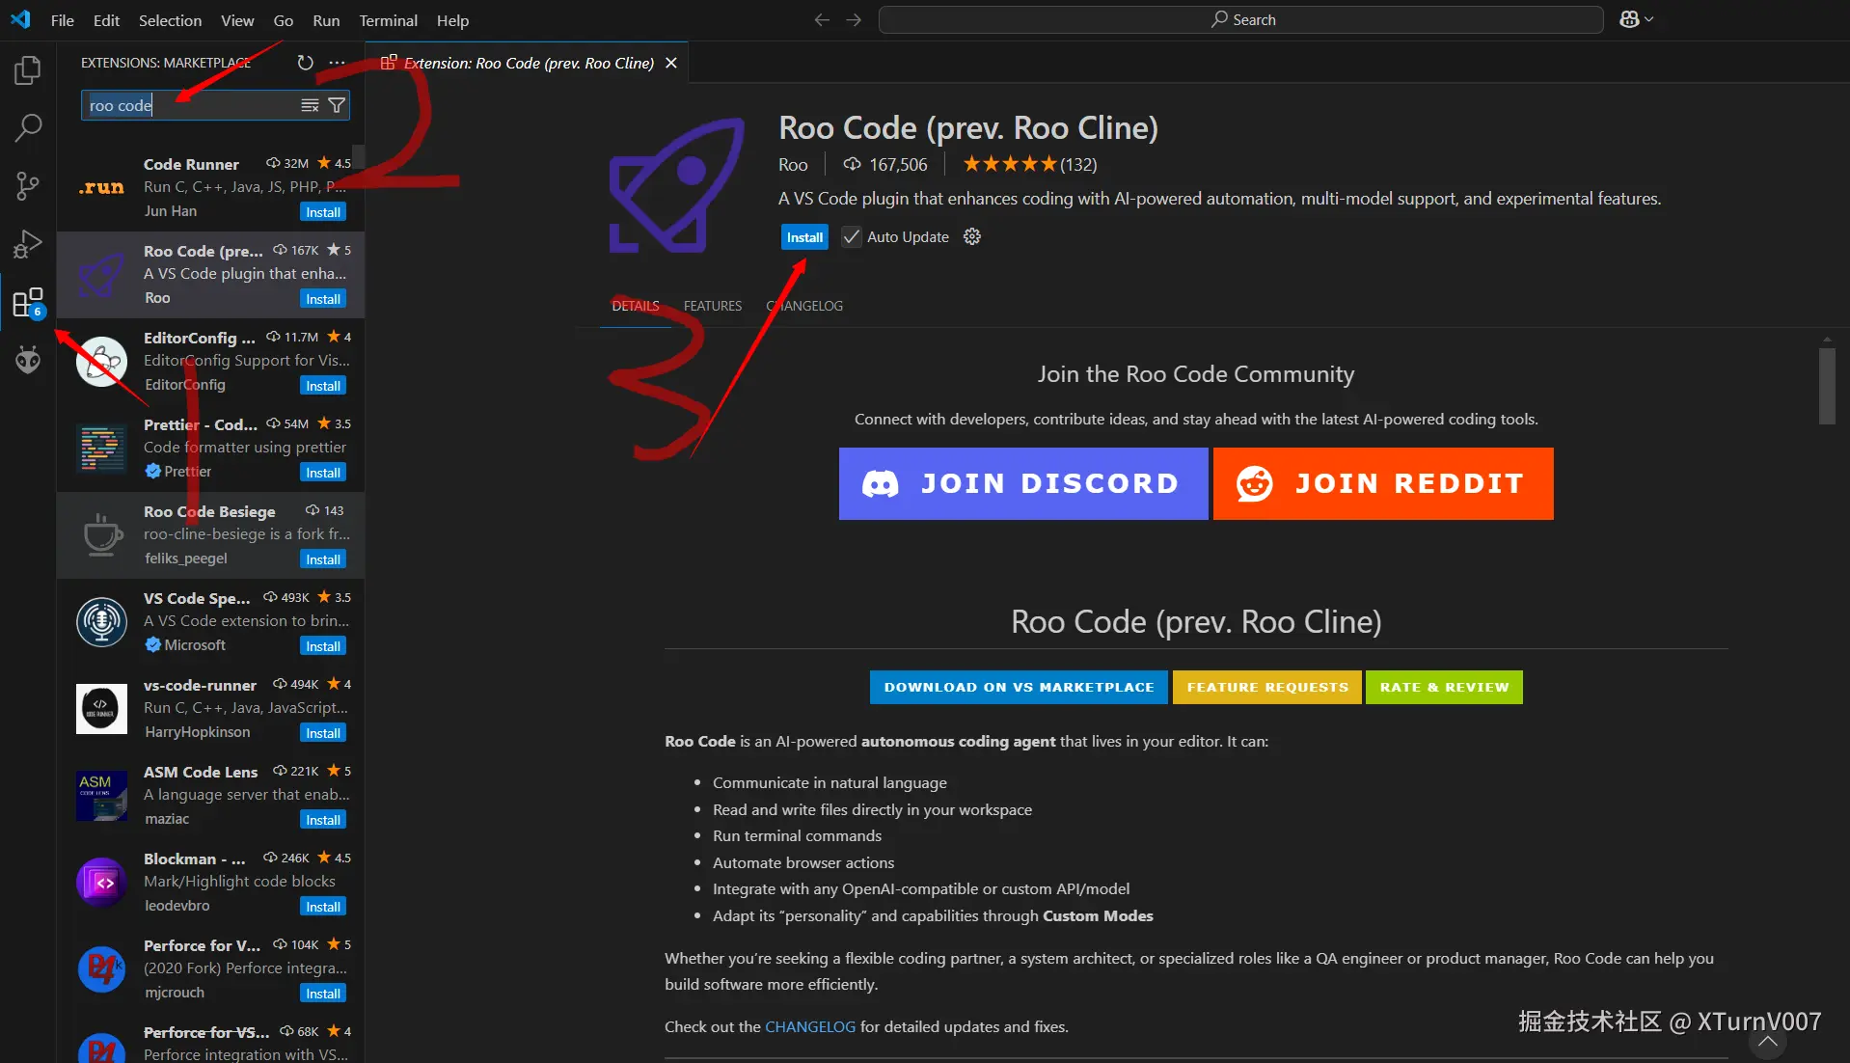Screen dimensions: 1850x1063
Task: Click the Copilot icon in the title bar
Action: [1628, 18]
